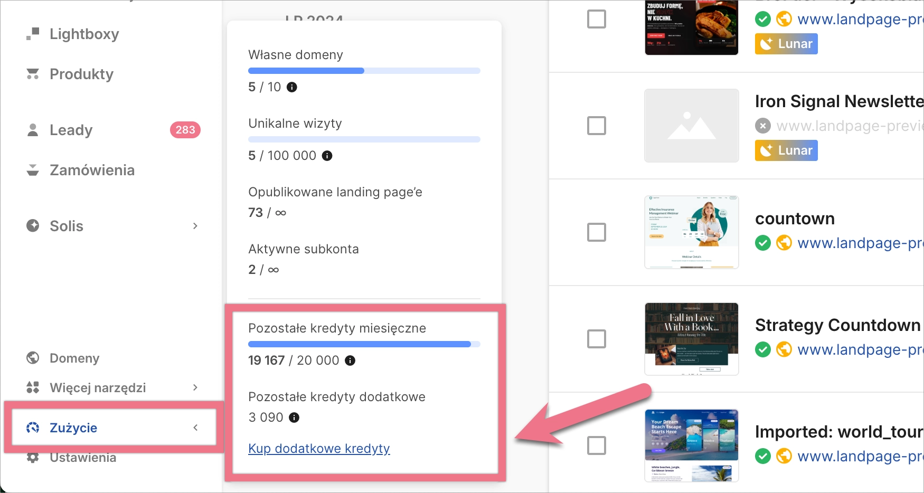Show info for Unikalne wizyty limit

pos(327,156)
